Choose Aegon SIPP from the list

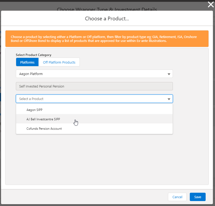coord(34,110)
